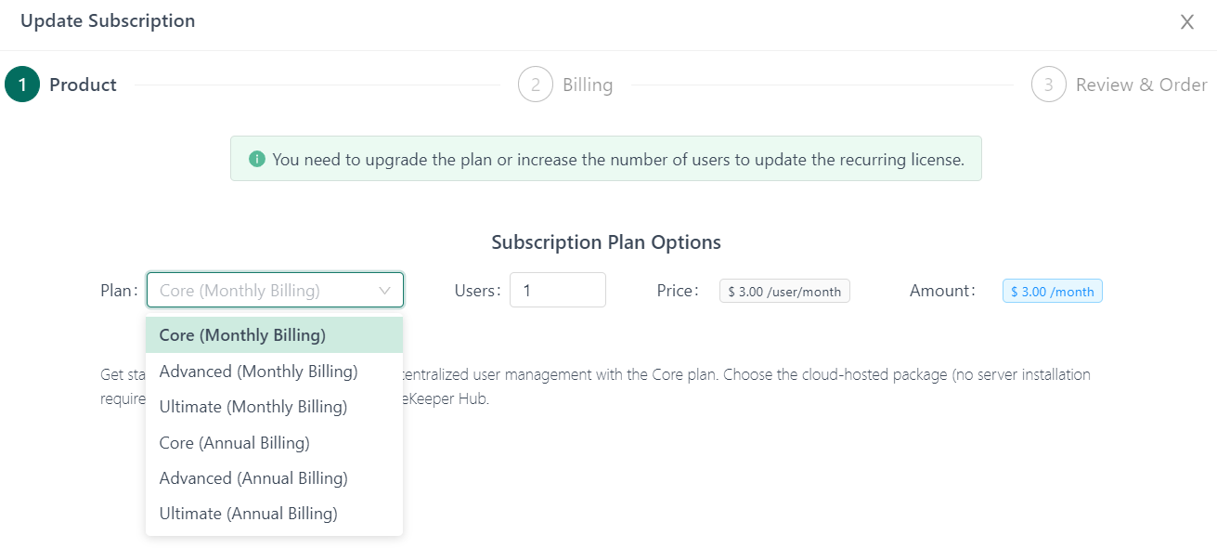Choose Advanced (Monthly Billing) plan
1217x548 pixels.
pos(258,372)
